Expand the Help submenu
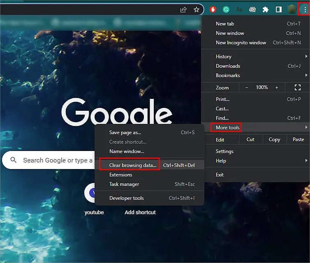The width and height of the screenshot is (310, 263). coord(256,161)
